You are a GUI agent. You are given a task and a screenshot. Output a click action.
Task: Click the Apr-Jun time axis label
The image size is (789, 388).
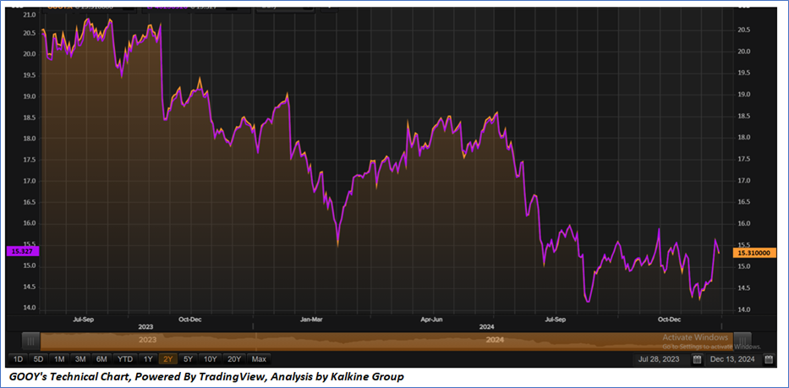(431, 319)
